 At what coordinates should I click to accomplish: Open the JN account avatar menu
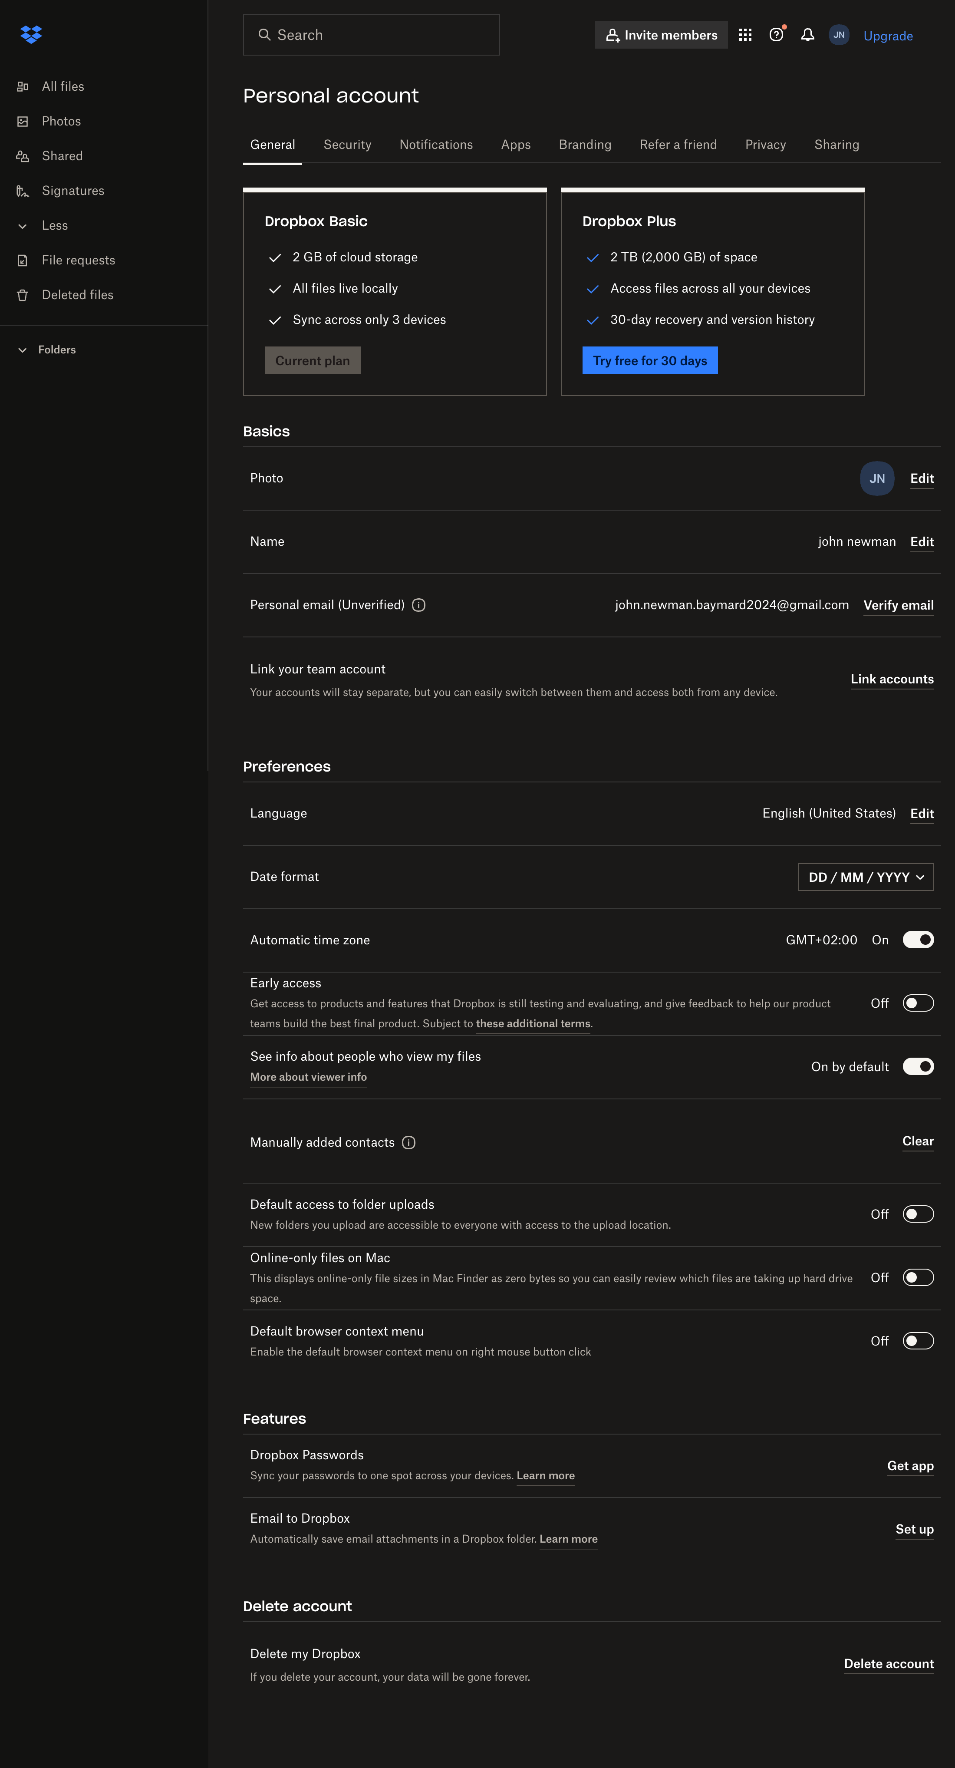(838, 34)
